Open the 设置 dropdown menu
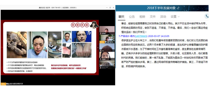The height and width of the screenshot is (98, 214). [x=175, y=17]
